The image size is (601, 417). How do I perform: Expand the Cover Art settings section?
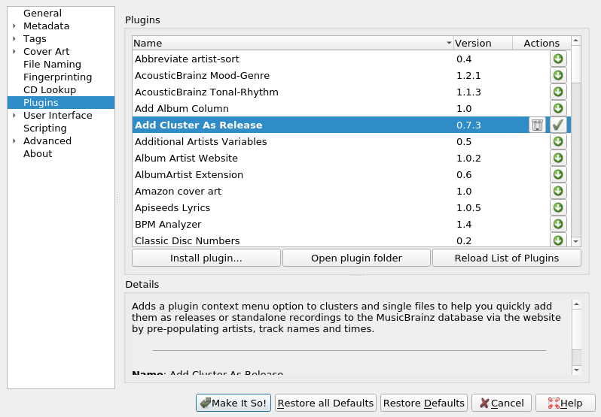coord(14,52)
